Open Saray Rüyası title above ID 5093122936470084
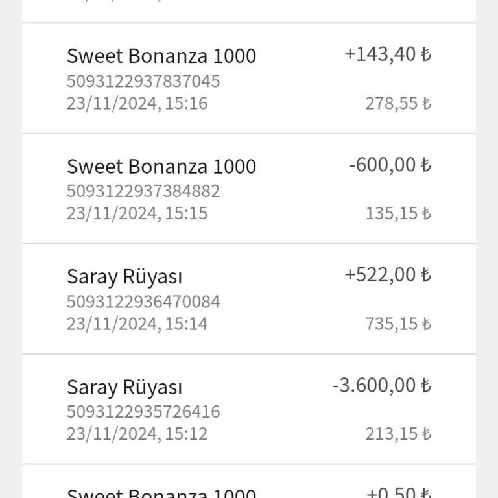Screen dimensions: 498x498 click(x=124, y=277)
